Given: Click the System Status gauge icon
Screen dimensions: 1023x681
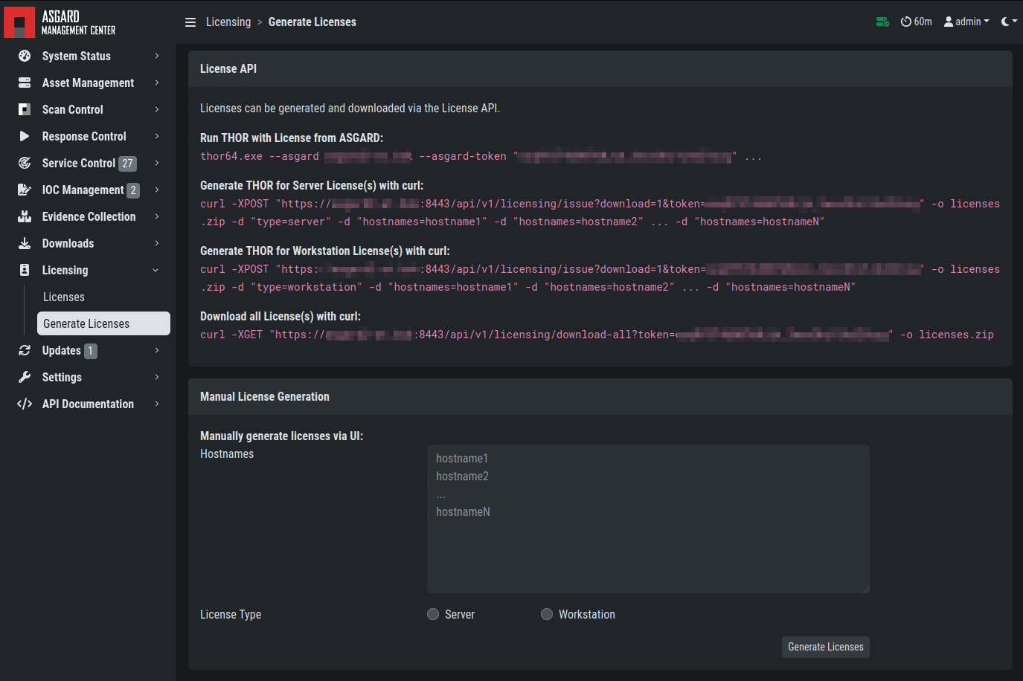Looking at the screenshot, I should 25,56.
